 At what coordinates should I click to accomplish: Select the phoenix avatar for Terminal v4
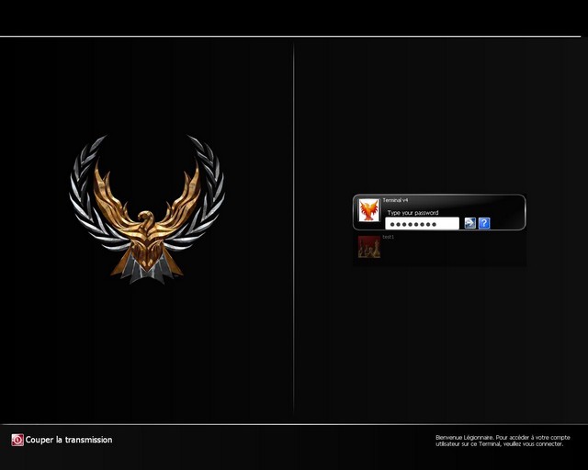(x=368, y=211)
